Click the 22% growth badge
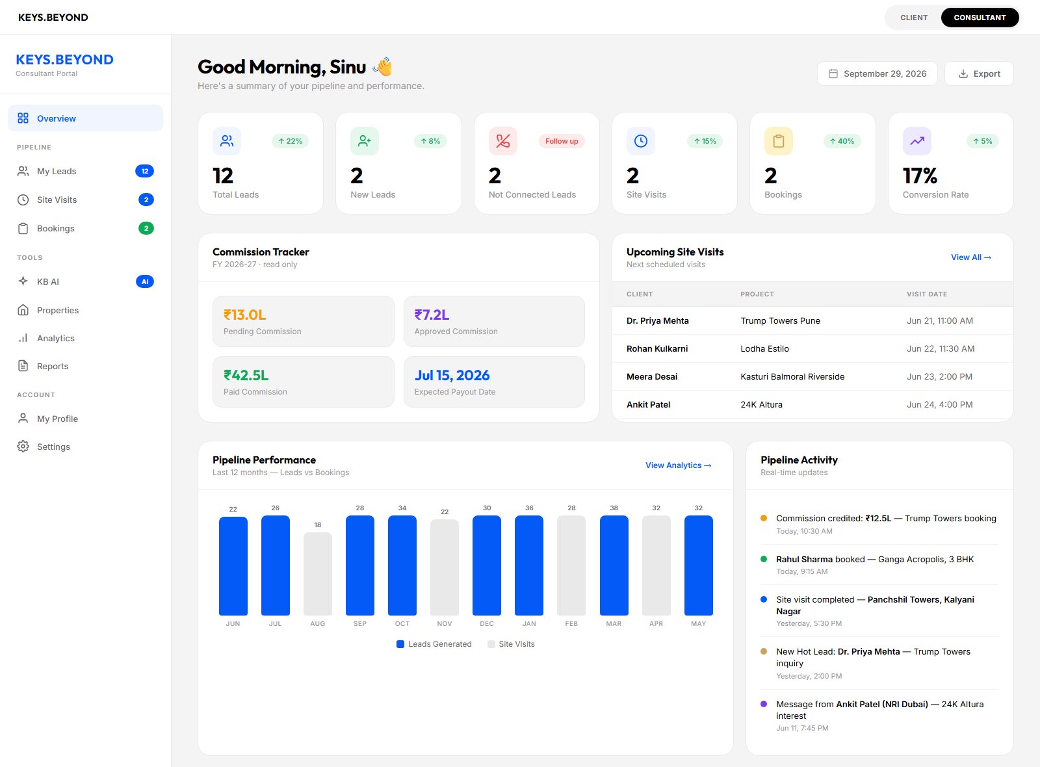The height and width of the screenshot is (767, 1040). click(290, 141)
